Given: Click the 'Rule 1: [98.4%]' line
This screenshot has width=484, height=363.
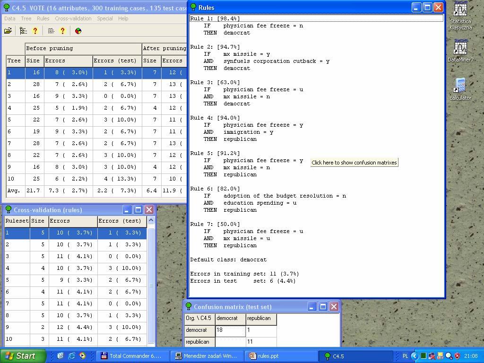Looking at the screenshot, I should [215, 18].
